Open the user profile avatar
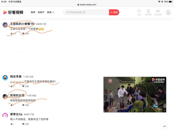The image size is (174, 131). (x=168, y=12)
